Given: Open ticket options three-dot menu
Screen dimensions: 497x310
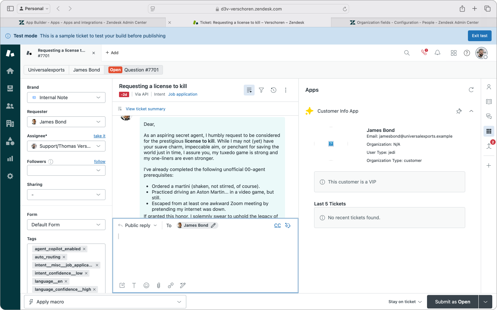Looking at the screenshot, I should pos(286,90).
